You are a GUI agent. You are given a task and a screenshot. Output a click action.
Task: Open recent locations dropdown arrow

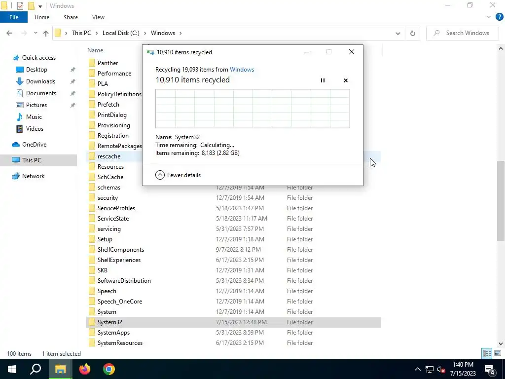36,33
